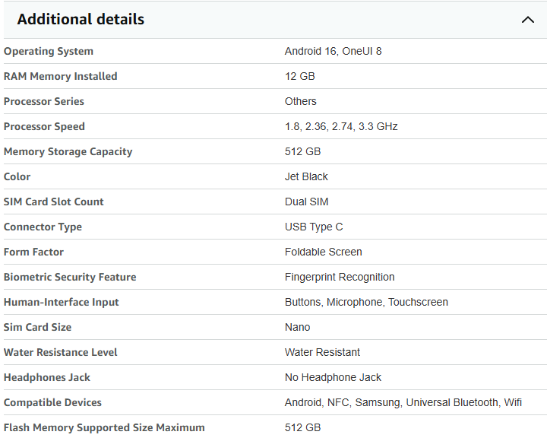Collapse the Additional details section chevron
The width and height of the screenshot is (547, 438).
click(x=528, y=20)
